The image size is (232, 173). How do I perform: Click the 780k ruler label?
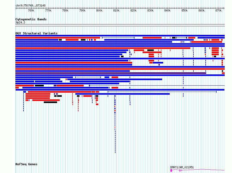[65, 11]
